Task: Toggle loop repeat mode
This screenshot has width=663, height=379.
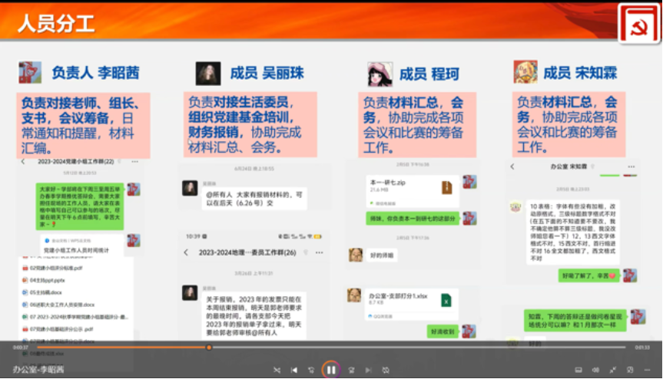Action: tap(385, 370)
